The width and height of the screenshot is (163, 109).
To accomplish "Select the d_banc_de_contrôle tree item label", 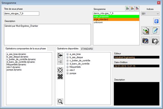I will [79, 64].
